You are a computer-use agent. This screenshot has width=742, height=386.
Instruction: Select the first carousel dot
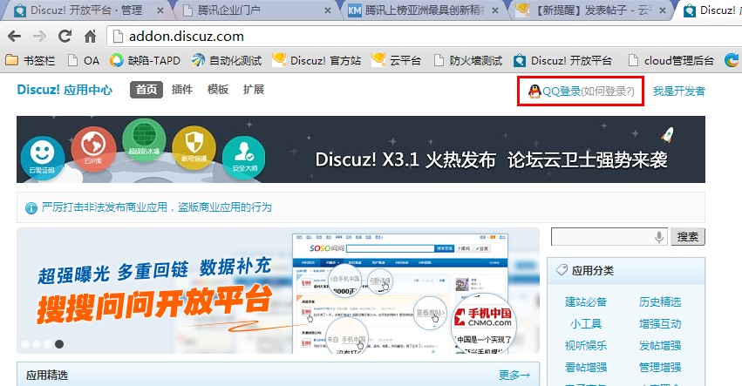[25, 344]
